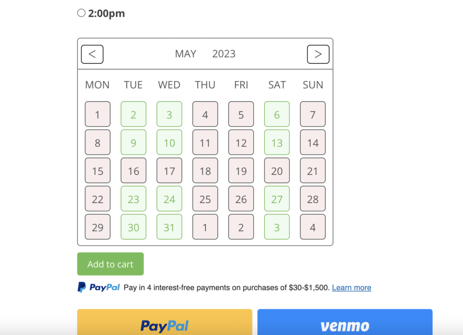
Task: Select available date May 9
Action: (133, 143)
